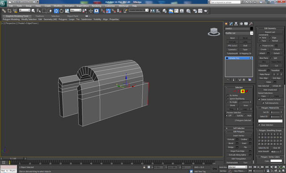Collapse the Polygon: Material IDs rollout
The image size is (286, 173).
tap(270, 108)
